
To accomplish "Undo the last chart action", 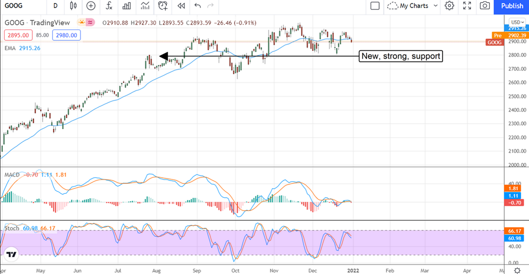I will (198, 6).
